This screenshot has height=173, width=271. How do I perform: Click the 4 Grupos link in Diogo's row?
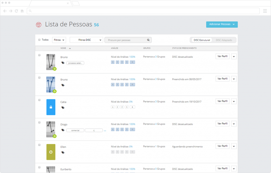click(160, 124)
